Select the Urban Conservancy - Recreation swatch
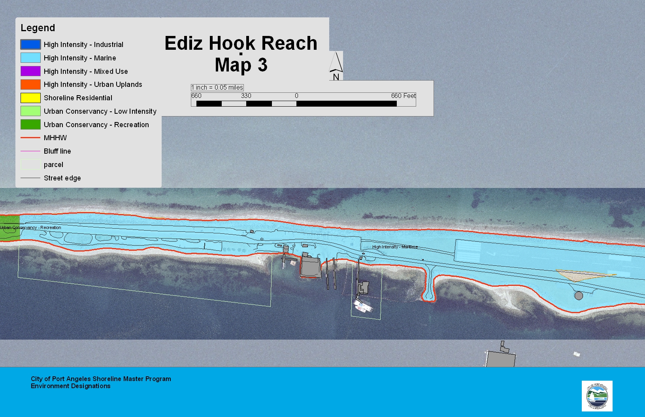The width and height of the screenshot is (645, 417). coord(30,124)
